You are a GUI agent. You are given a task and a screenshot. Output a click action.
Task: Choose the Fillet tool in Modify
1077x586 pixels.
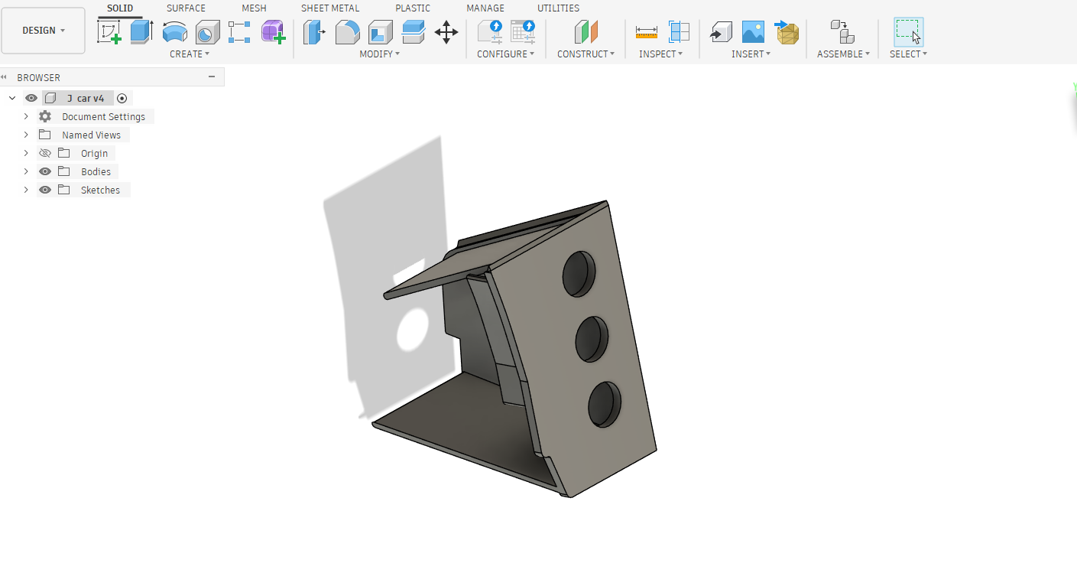pyautogui.click(x=348, y=32)
